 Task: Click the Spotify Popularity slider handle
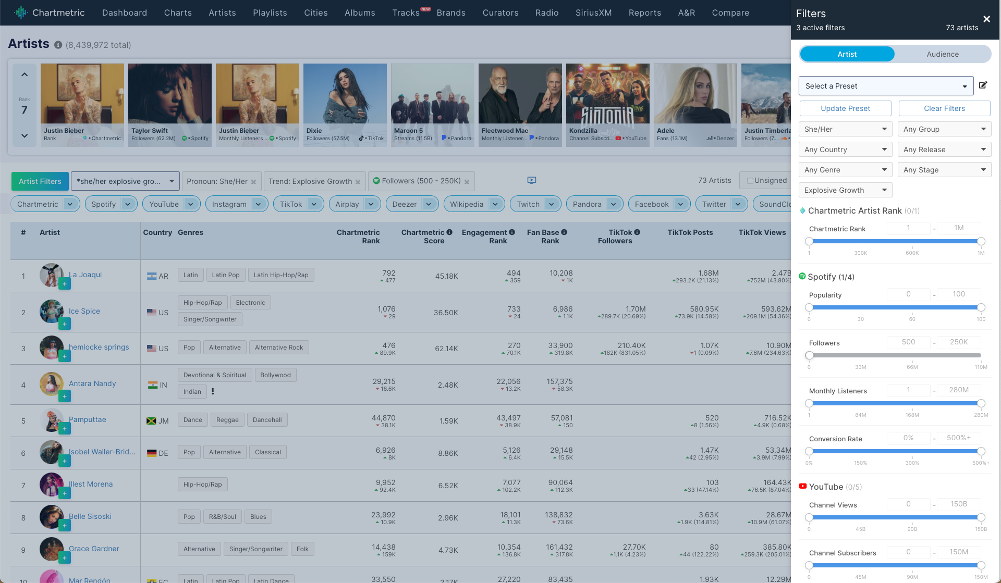pos(809,307)
